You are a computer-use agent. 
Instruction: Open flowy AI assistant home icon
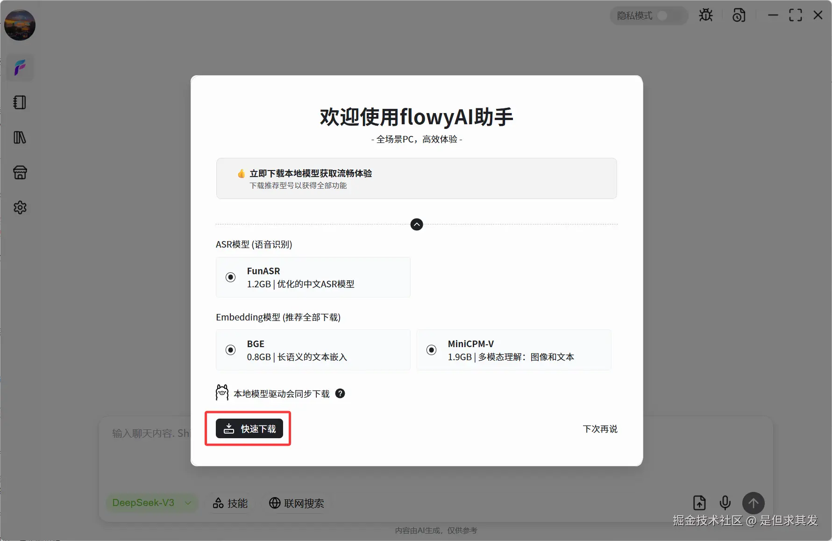(20, 67)
